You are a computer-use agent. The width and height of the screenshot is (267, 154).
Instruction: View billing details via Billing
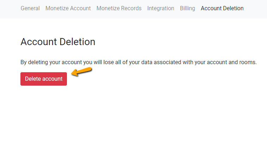tap(187, 8)
